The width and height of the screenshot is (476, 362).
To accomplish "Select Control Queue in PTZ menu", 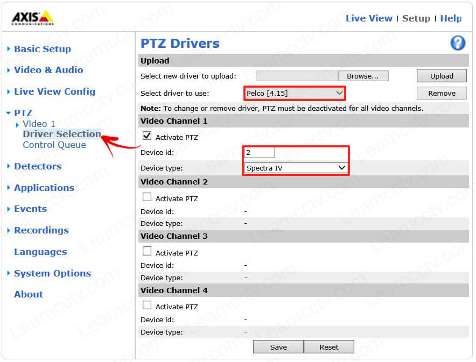I will [x=54, y=145].
